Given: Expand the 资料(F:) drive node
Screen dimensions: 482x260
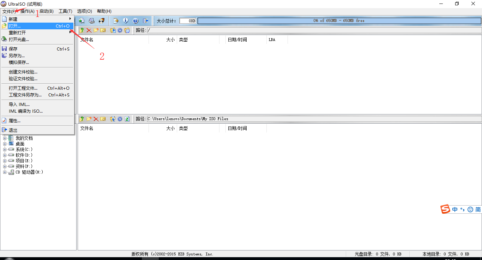Looking at the screenshot, I should pyautogui.click(x=5, y=167).
